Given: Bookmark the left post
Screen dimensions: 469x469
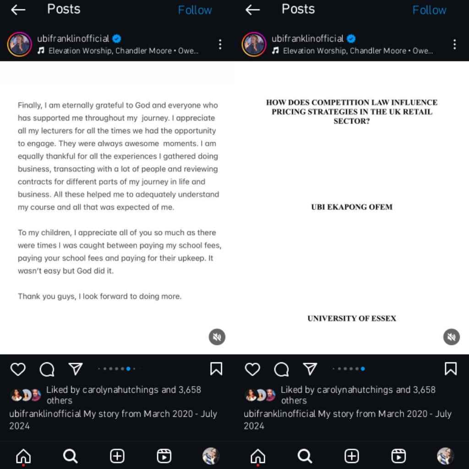Looking at the screenshot, I should (x=216, y=369).
